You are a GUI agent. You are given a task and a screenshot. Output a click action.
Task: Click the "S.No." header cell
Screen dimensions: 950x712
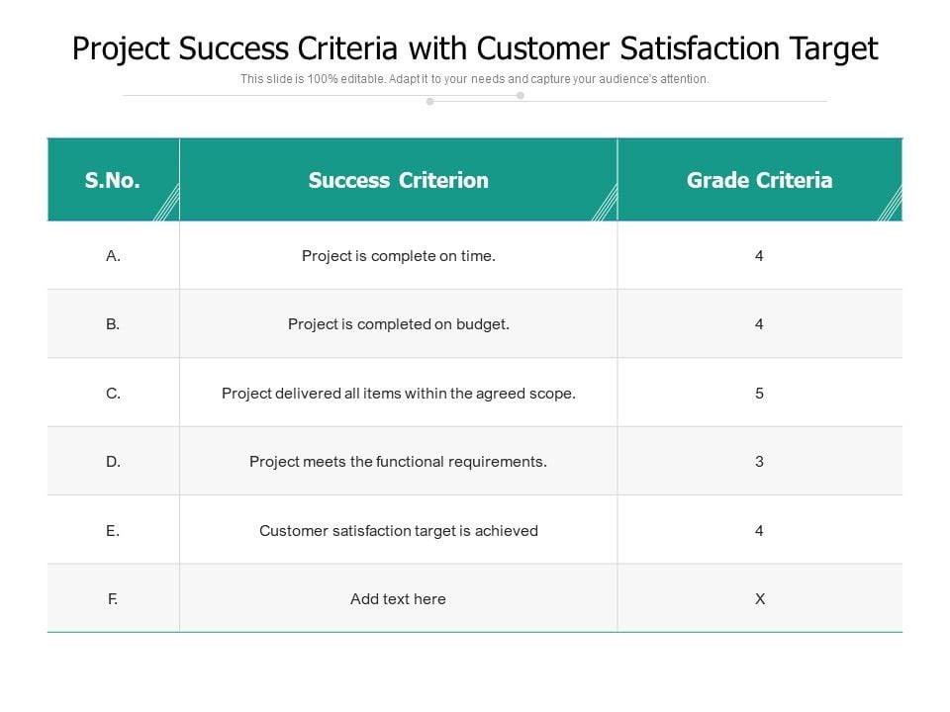pyautogui.click(x=113, y=180)
